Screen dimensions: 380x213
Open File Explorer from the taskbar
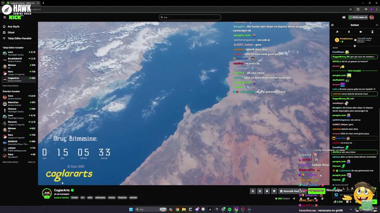184,209
